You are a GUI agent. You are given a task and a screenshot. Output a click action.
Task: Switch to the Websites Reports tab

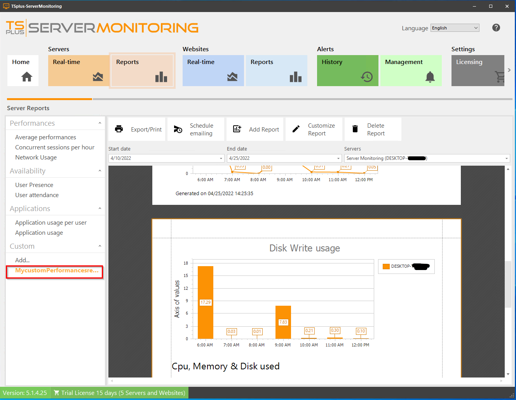coord(276,71)
